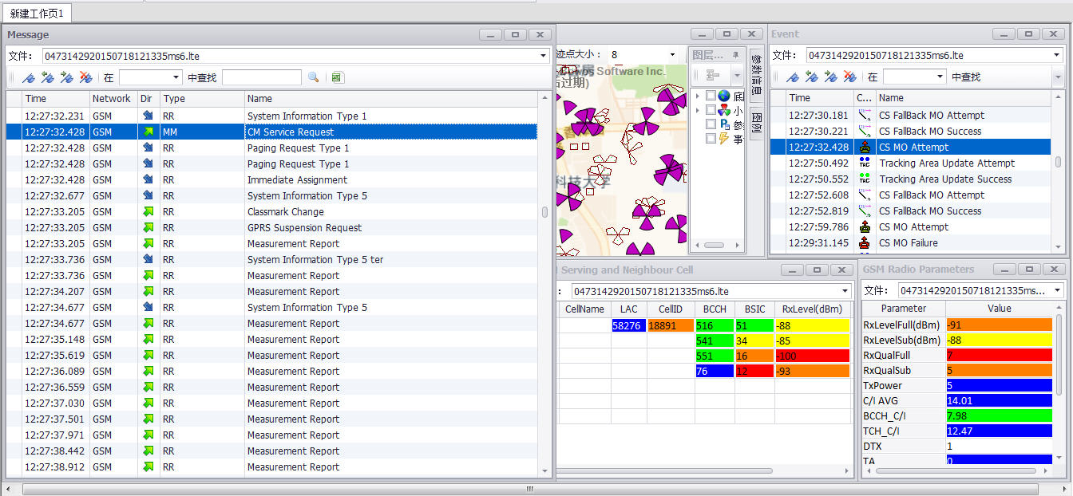This screenshot has height=496, width=1073.
Task: Click the find text input in Message toolbar
Action: pos(262,77)
